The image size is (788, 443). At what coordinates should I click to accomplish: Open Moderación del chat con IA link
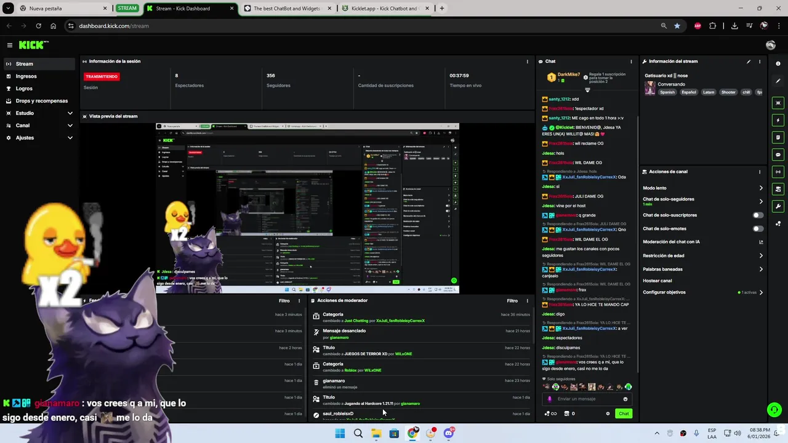click(702, 242)
